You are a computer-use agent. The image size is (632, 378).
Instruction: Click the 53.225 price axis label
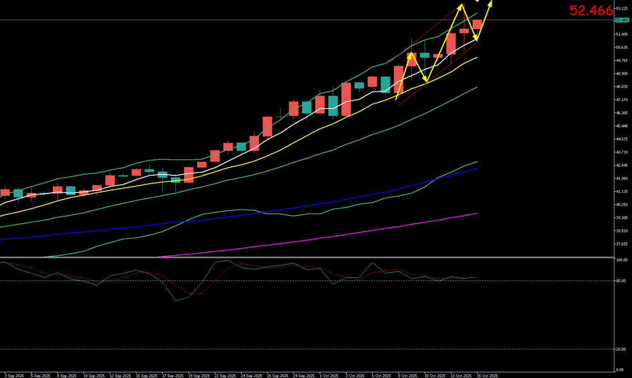[x=622, y=8]
